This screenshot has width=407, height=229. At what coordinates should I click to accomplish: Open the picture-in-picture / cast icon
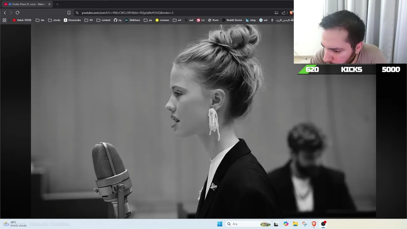click(276, 13)
